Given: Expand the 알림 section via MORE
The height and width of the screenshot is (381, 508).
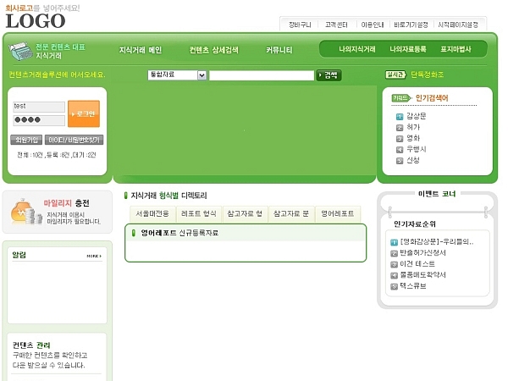Looking at the screenshot, I should [x=94, y=256].
